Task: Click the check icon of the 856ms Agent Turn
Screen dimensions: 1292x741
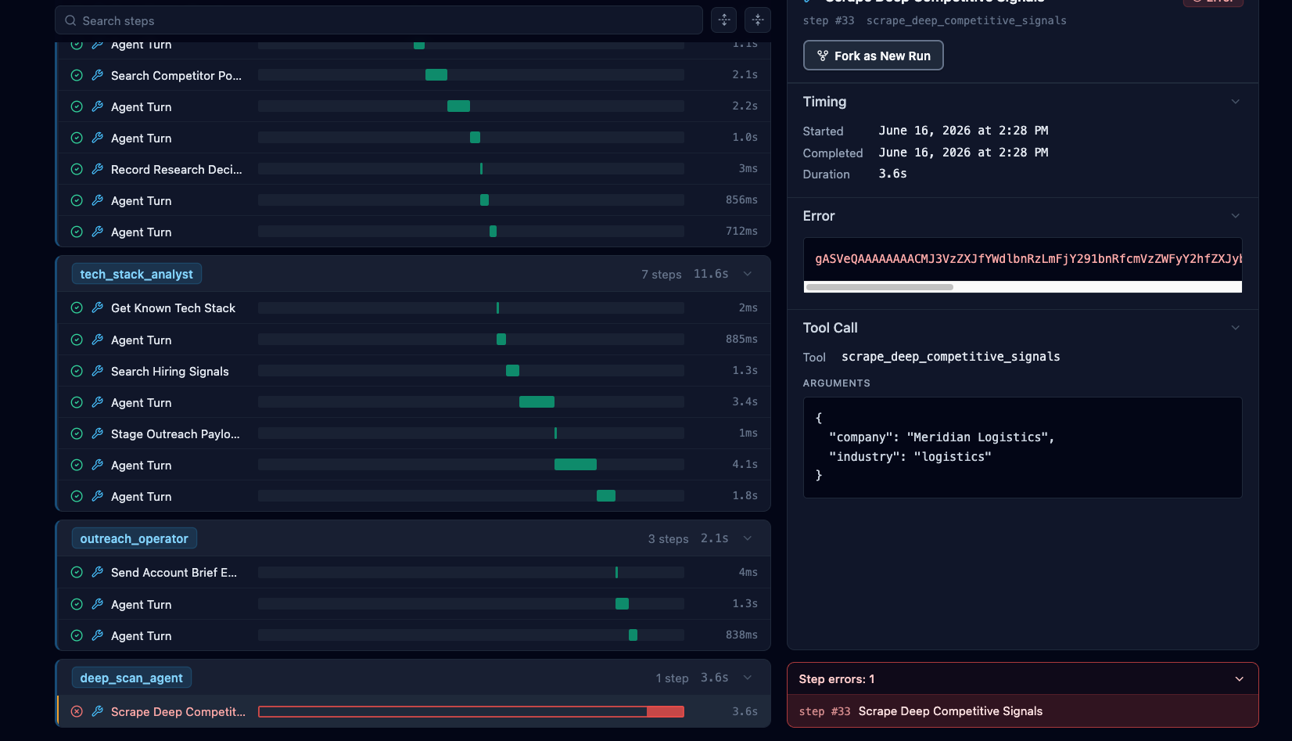Action: (77, 200)
